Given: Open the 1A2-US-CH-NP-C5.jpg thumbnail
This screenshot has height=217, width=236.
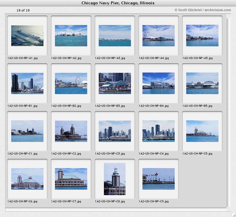Looking at the screenshot, I should click(x=202, y=131).
